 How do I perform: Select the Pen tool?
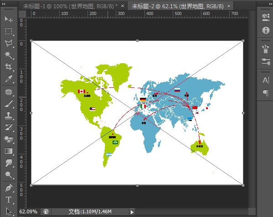[9, 187]
